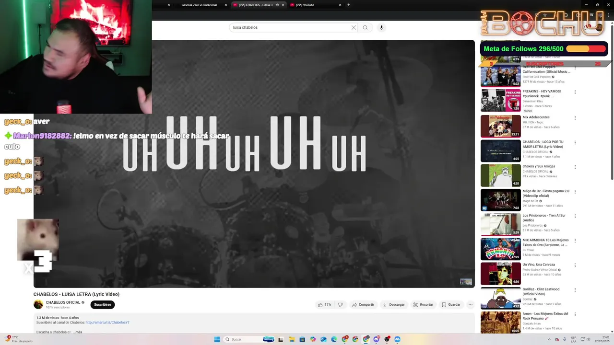Screen dimensions: 614x345
Task: Open options menu for Shakira y Sus Amigas
Action: point(575,167)
